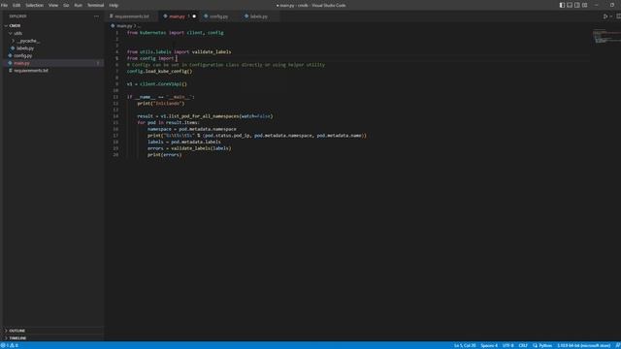The height and width of the screenshot is (349, 621).
Task: Switch to the labels.py editor tab
Action: click(x=259, y=16)
